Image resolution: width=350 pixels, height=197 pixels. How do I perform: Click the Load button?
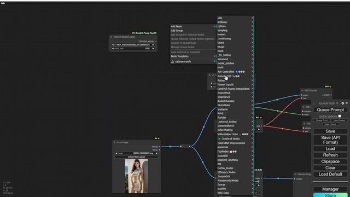[x=330, y=149]
